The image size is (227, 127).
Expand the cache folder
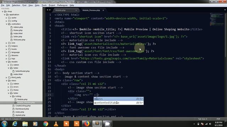pos(6,18)
